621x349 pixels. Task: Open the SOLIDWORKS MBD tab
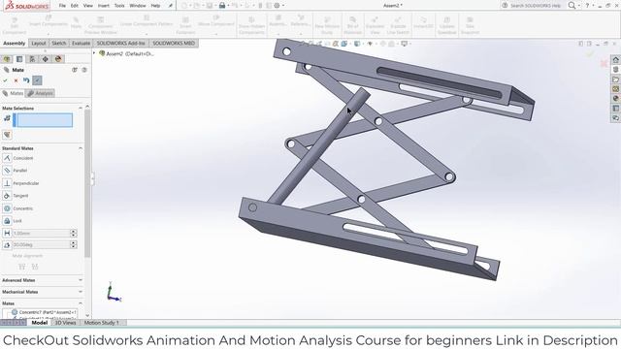pos(174,43)
